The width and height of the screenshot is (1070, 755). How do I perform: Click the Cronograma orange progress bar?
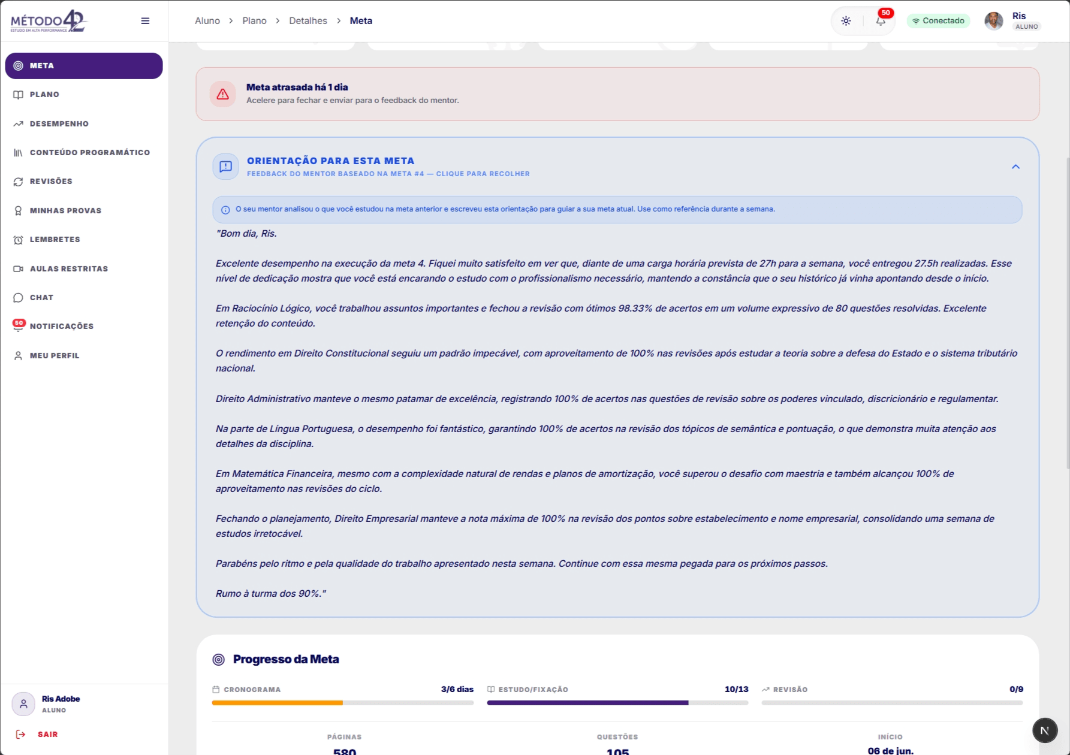(343, 703)
